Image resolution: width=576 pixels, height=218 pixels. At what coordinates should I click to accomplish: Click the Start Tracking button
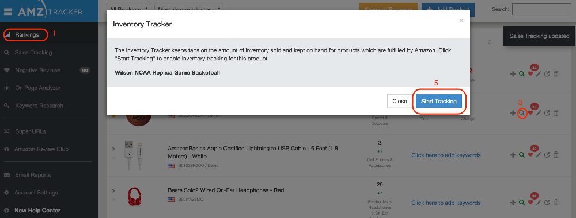pos(438,102)
